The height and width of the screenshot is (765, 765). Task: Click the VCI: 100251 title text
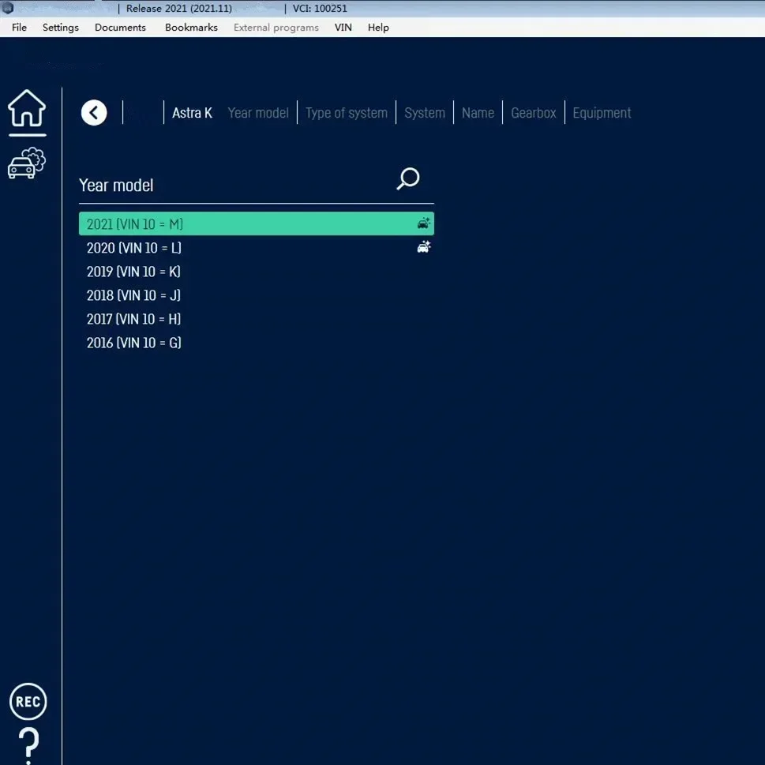point(320,9)
